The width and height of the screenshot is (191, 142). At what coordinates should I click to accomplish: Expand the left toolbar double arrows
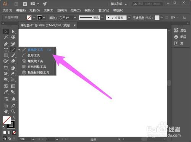pos(3,23)
